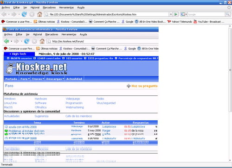Click the Stop button in the outer Firefox toolbar

point(32,14)
